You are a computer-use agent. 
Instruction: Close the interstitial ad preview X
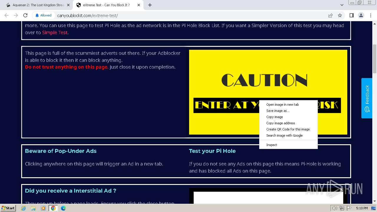[342, 189]
